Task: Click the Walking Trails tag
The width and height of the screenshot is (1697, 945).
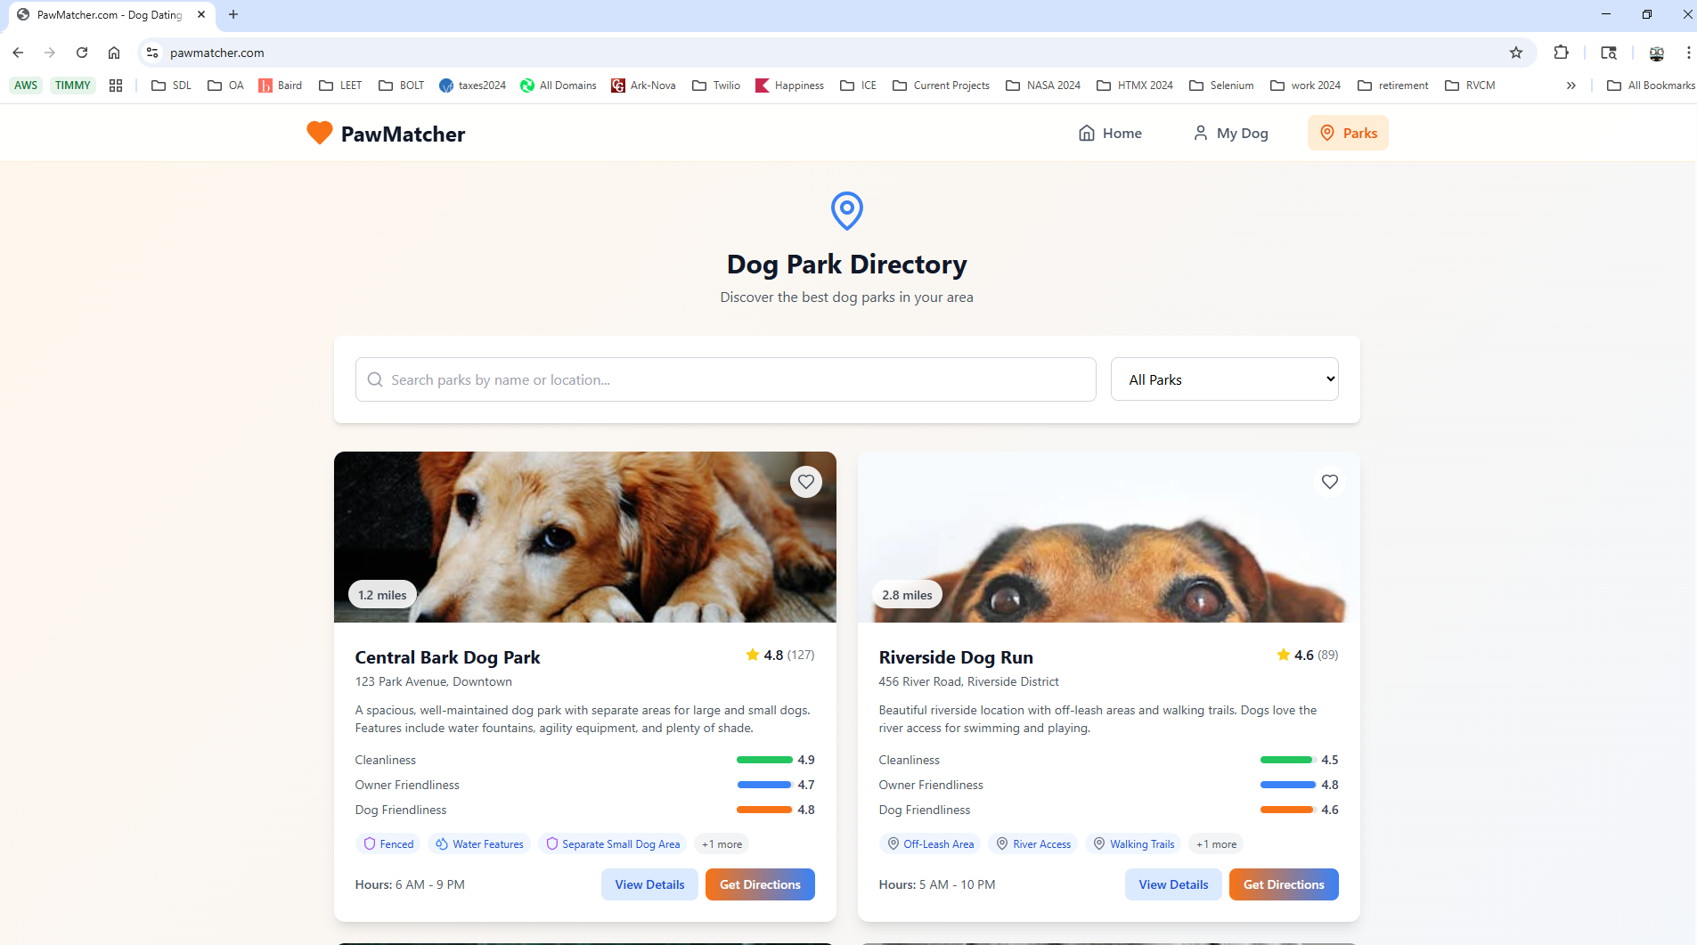Action: 1133,844
